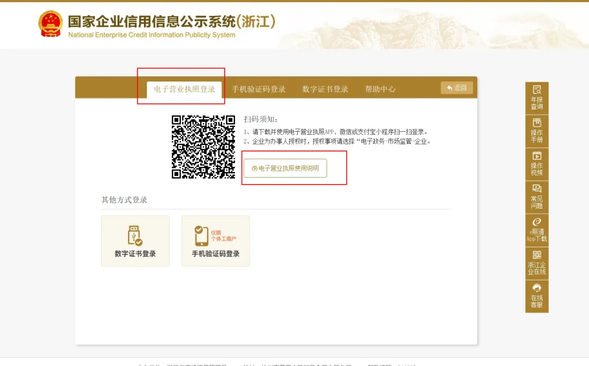589x366 pixels.
Task: Contact 在线客服 using the sidebar icon
Action: point(537,296)
